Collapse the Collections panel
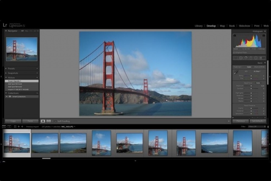Screen dimensions: 271x181 [x=6, y=93]
